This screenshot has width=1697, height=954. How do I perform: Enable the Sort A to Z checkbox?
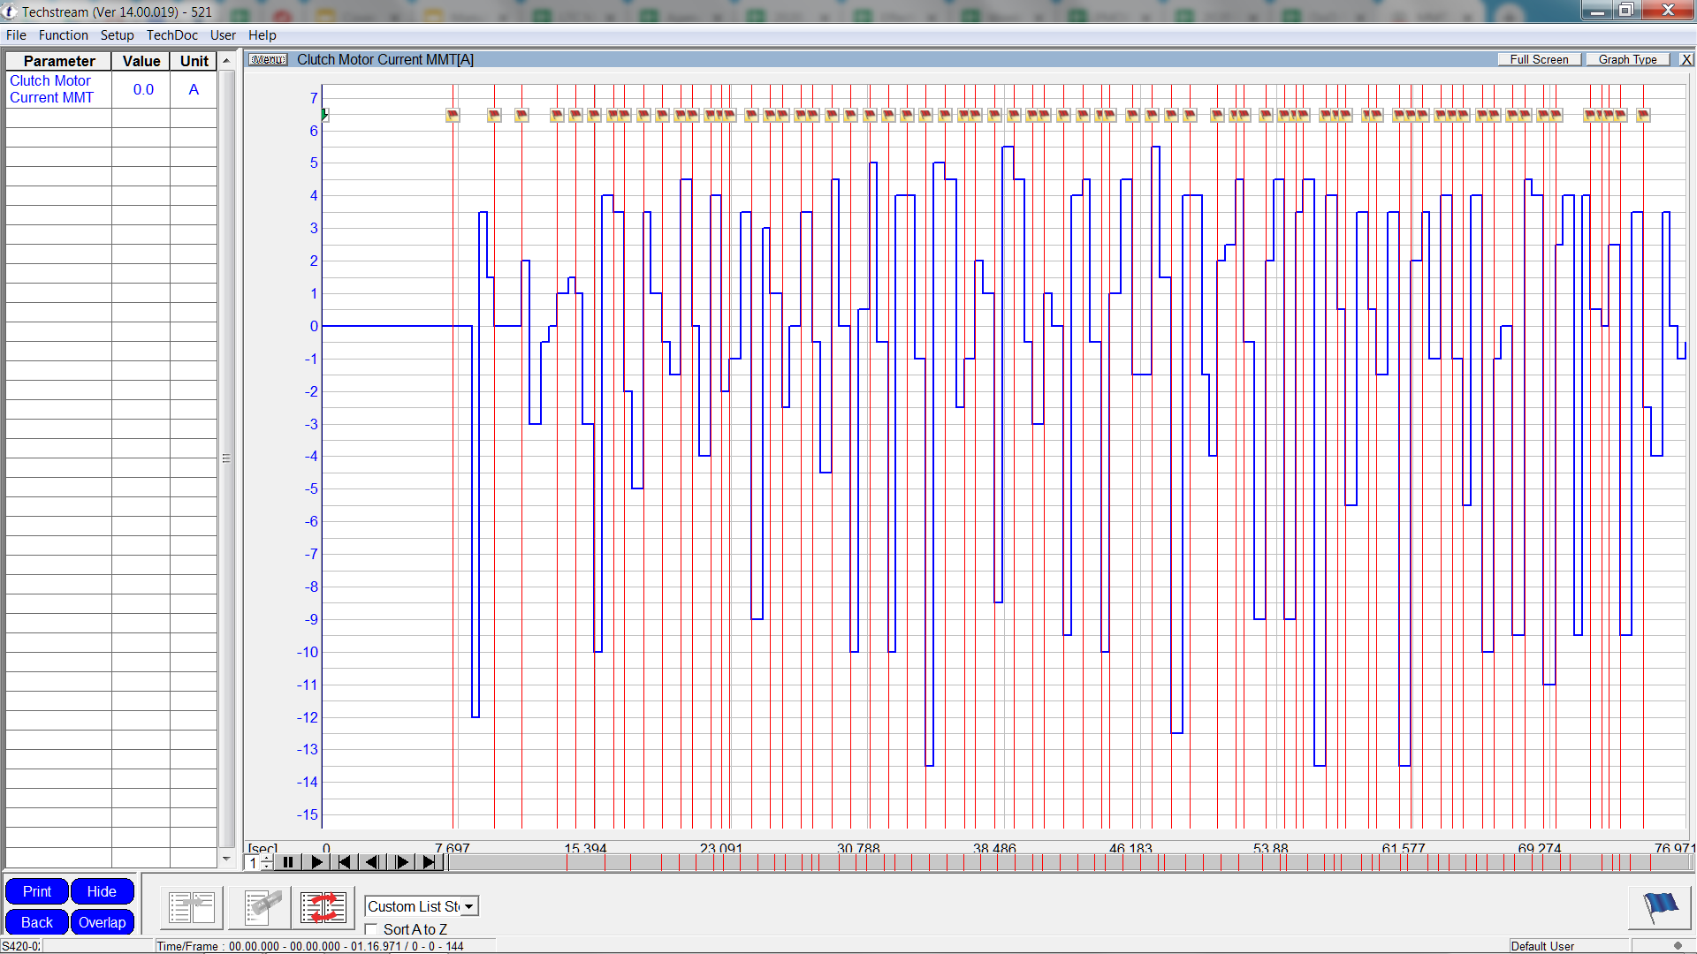(x=371, y=929)
